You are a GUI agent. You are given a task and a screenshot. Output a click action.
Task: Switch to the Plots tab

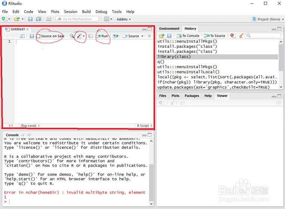click(175, 96)
